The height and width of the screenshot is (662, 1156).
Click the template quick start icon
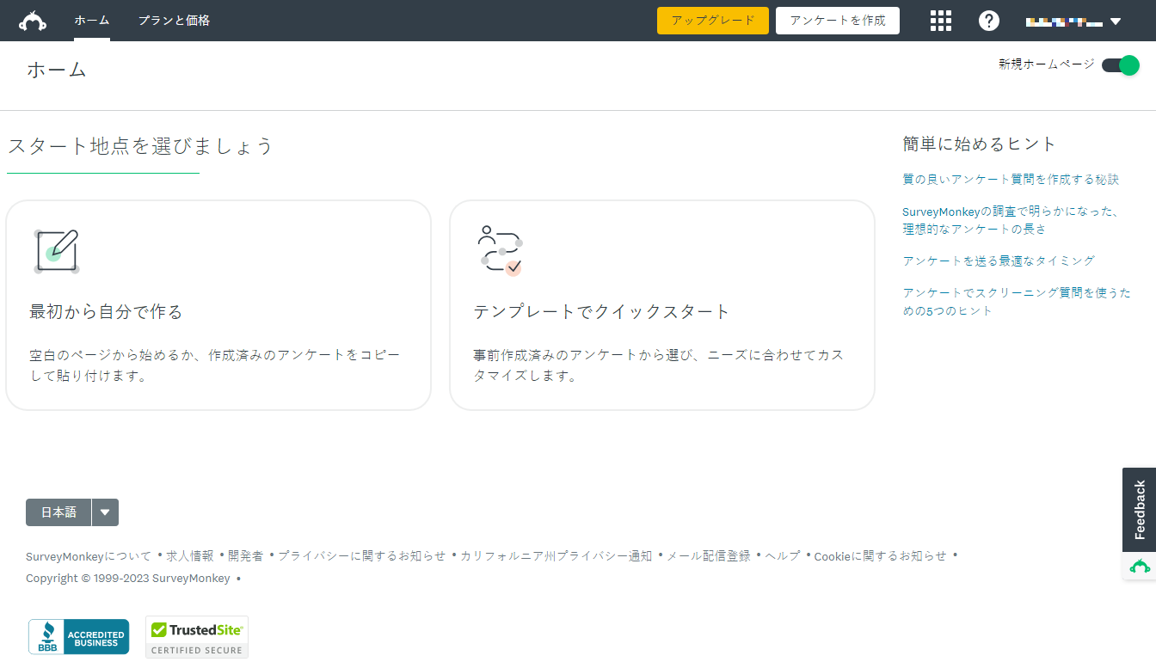point(501,251)
